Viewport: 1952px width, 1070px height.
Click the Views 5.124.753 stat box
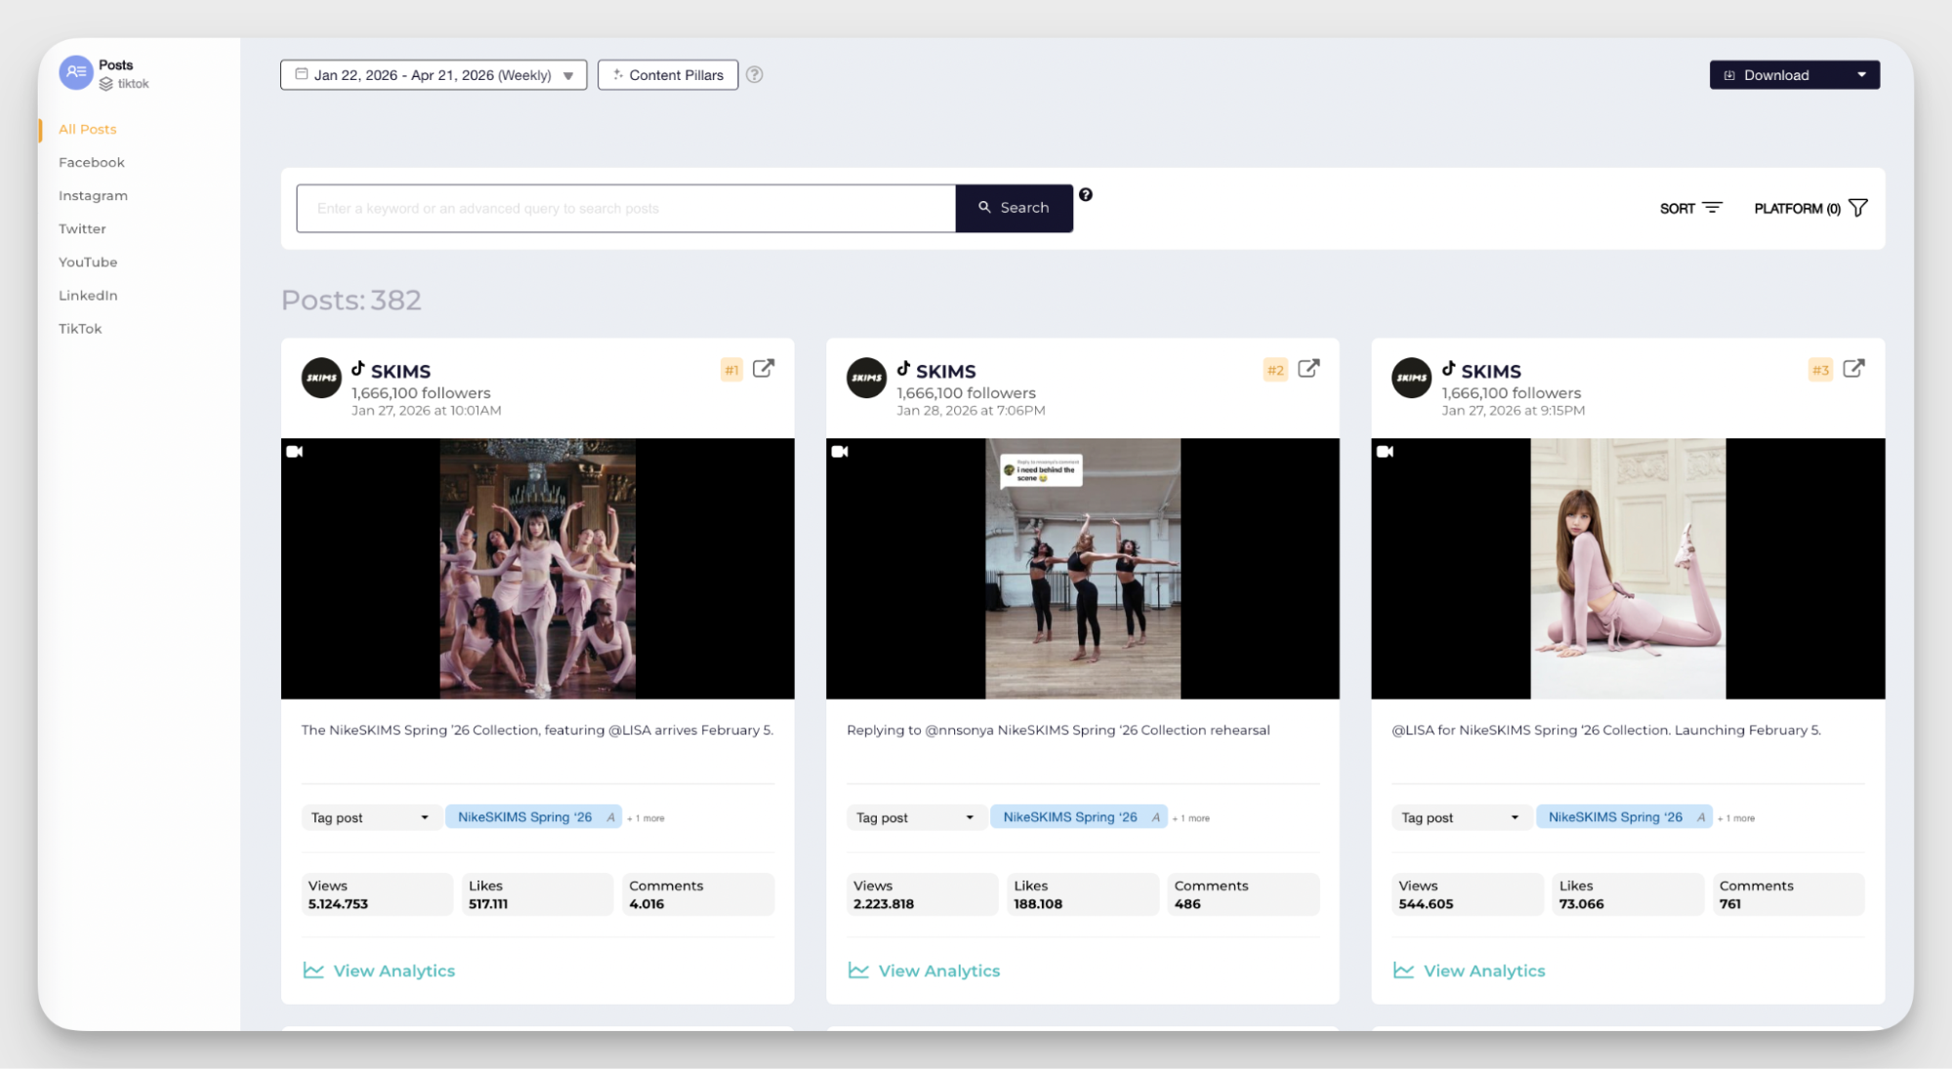(x=378, y=894)
